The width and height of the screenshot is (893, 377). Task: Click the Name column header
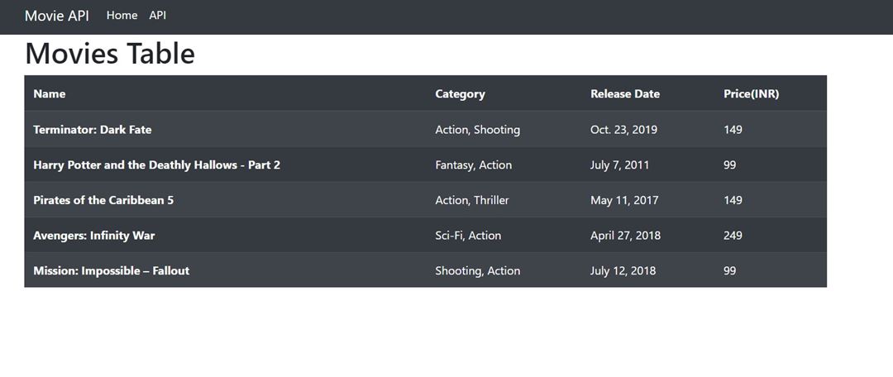50,94
